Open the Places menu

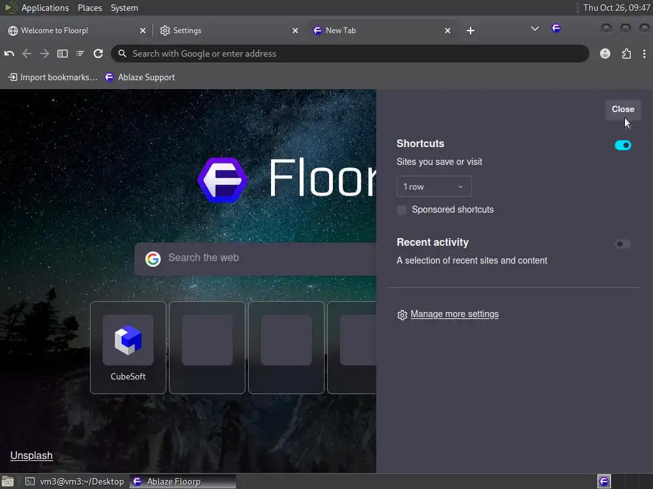pyautogui.click(x=89, y=8)
